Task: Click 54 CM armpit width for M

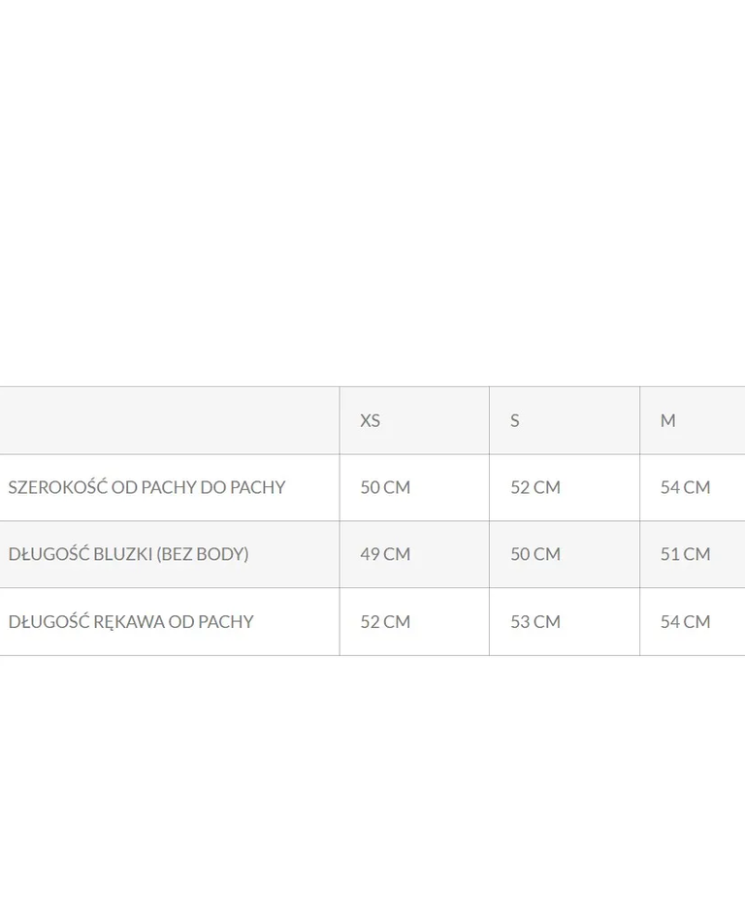Action: [x=686, y=487]
